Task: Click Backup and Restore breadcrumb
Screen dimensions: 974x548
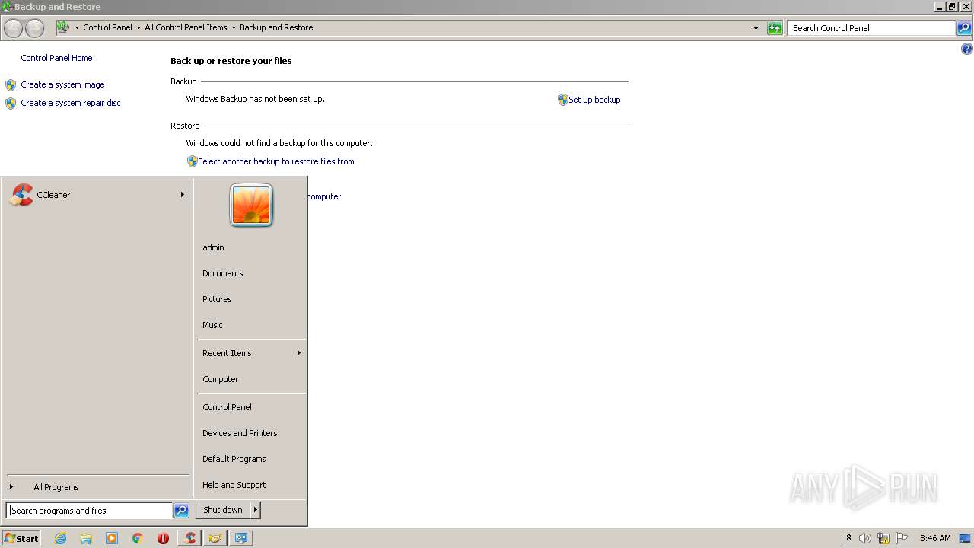Action: (x=276, y=27)
